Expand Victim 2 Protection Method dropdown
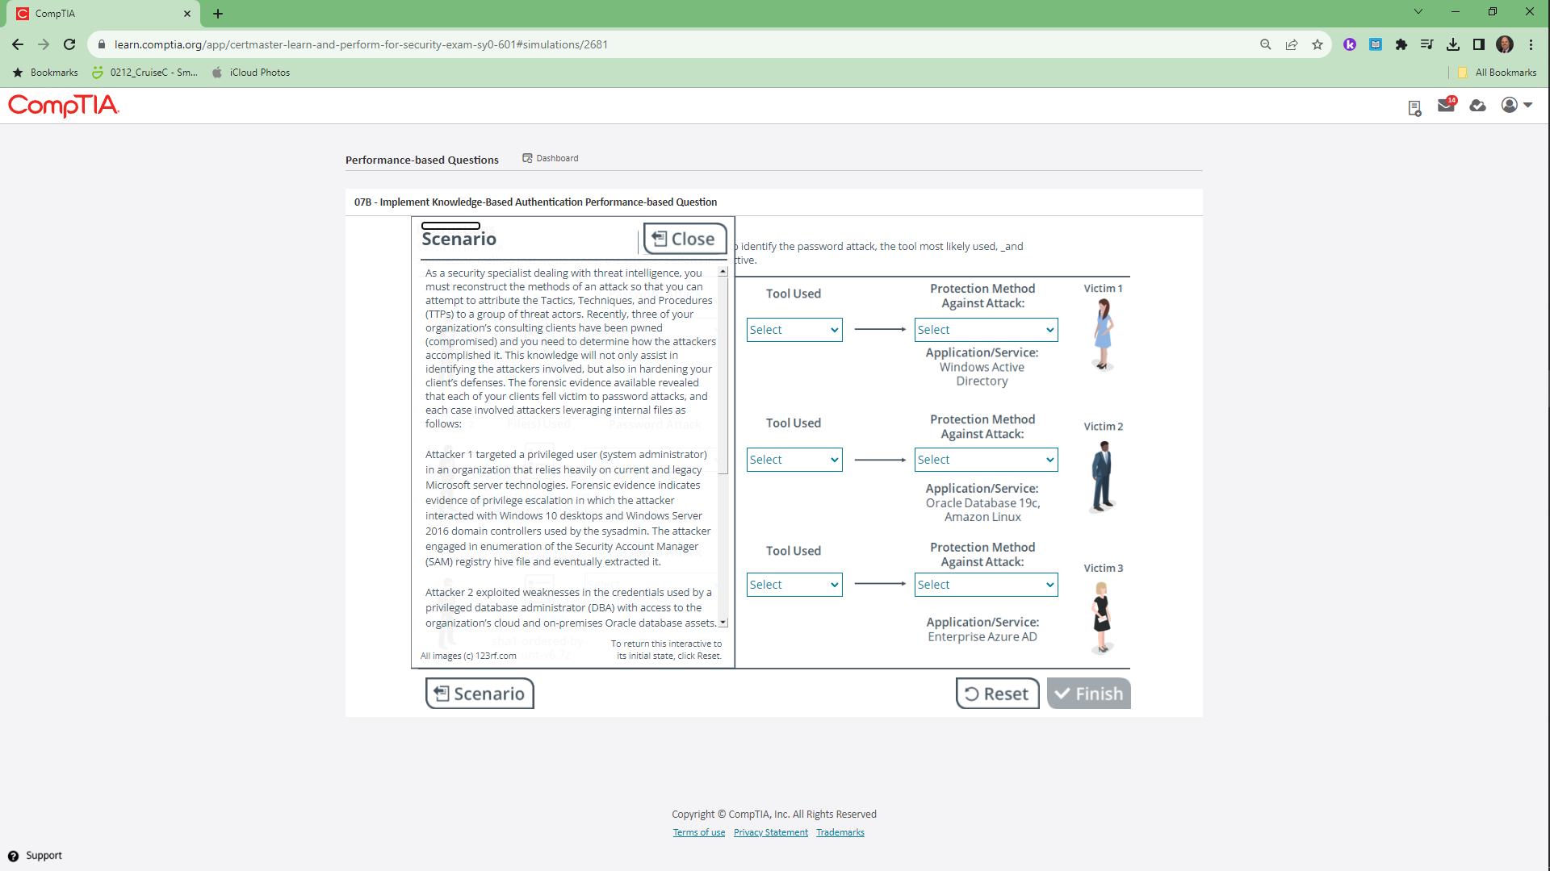Viewport: 1550px width, 871px height. pos(986,460)
